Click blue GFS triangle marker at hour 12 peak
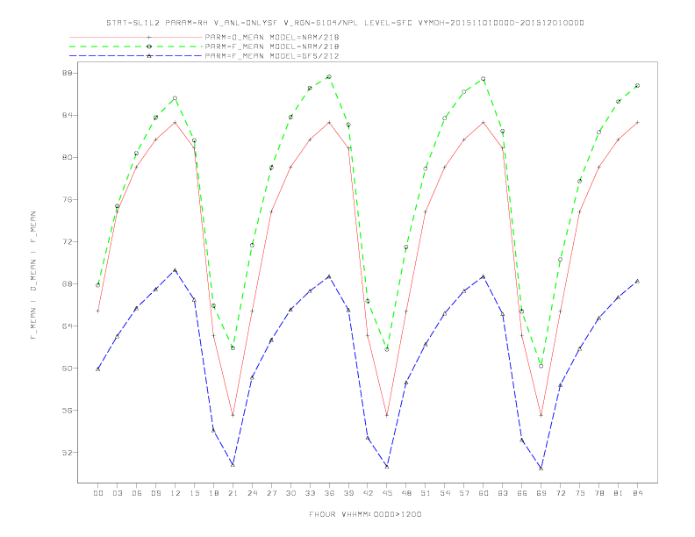This screenshot has width=695, height=537. click(x=176, y=270)
